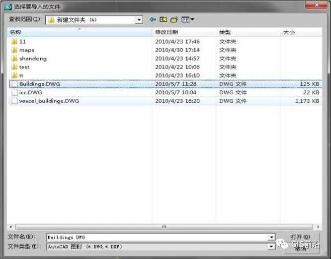The width and height of the screenshot is (331, 259).
Task: Expand the 查找范围 folder location dropdown
Action: 140,20
